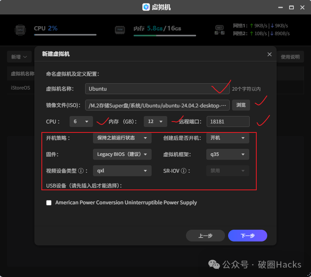Click 下一步 to continue
Screen dimensions: 311x277
coord(247,236)
